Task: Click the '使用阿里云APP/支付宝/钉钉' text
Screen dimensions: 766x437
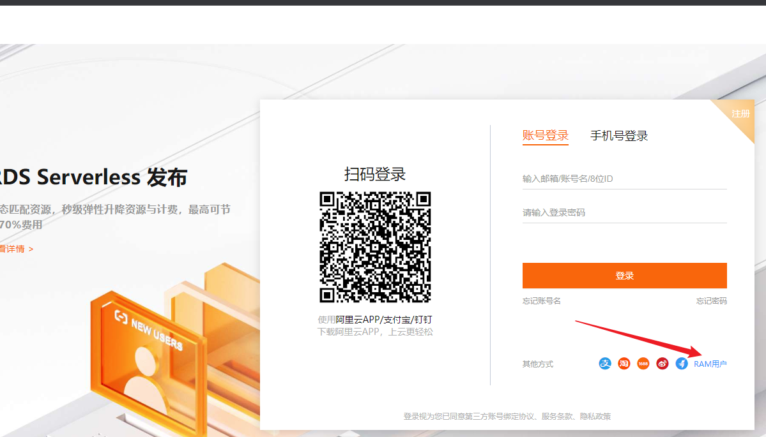Action: 375,320
